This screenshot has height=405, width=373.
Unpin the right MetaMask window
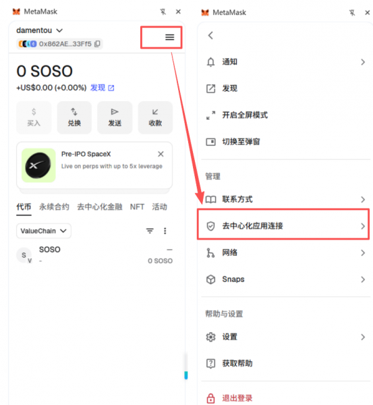352,12
